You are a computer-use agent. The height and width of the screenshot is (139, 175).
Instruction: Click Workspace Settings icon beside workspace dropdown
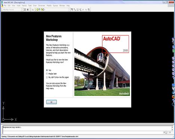25,10
